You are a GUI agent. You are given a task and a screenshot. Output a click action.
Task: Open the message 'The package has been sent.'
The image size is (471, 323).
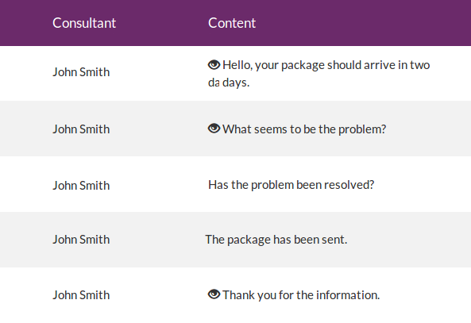pos(276,240)
